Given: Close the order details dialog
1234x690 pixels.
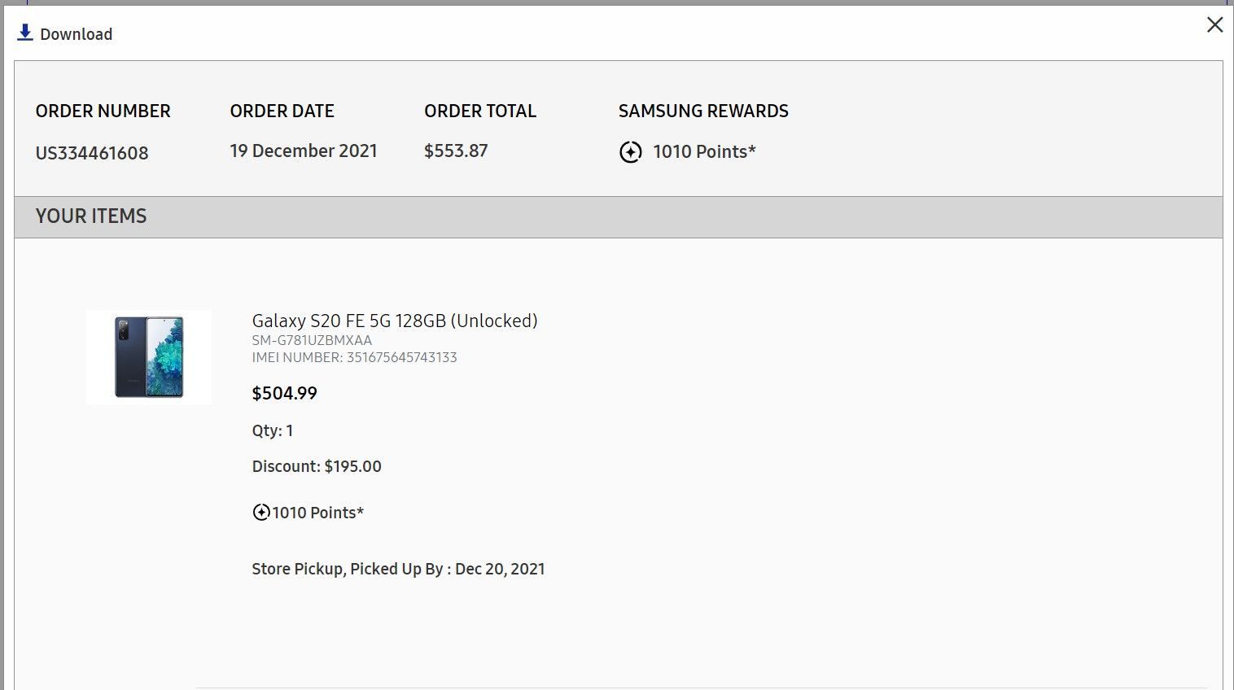Looking at the screenshot, I should [1214, 24].
